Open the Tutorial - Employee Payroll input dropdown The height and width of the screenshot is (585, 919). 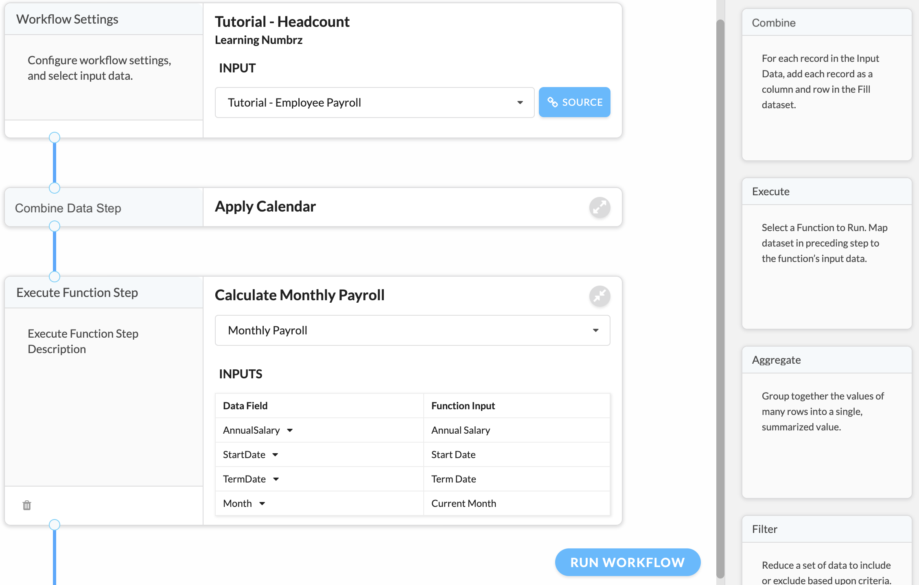point(374,103)
